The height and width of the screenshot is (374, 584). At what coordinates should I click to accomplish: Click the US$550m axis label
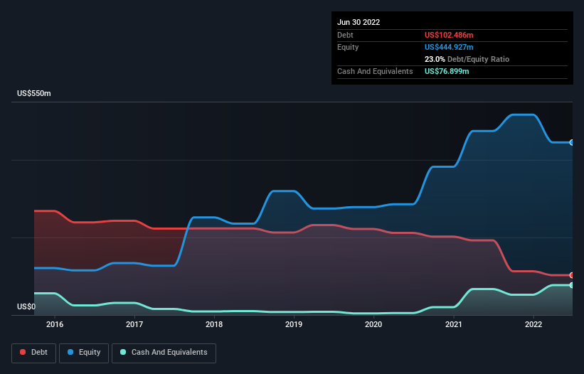tap(34, 93)
